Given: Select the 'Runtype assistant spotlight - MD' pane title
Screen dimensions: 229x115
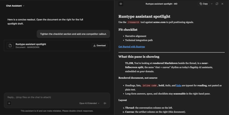Looking at the screenshot, I should click(x=161, y=4).
